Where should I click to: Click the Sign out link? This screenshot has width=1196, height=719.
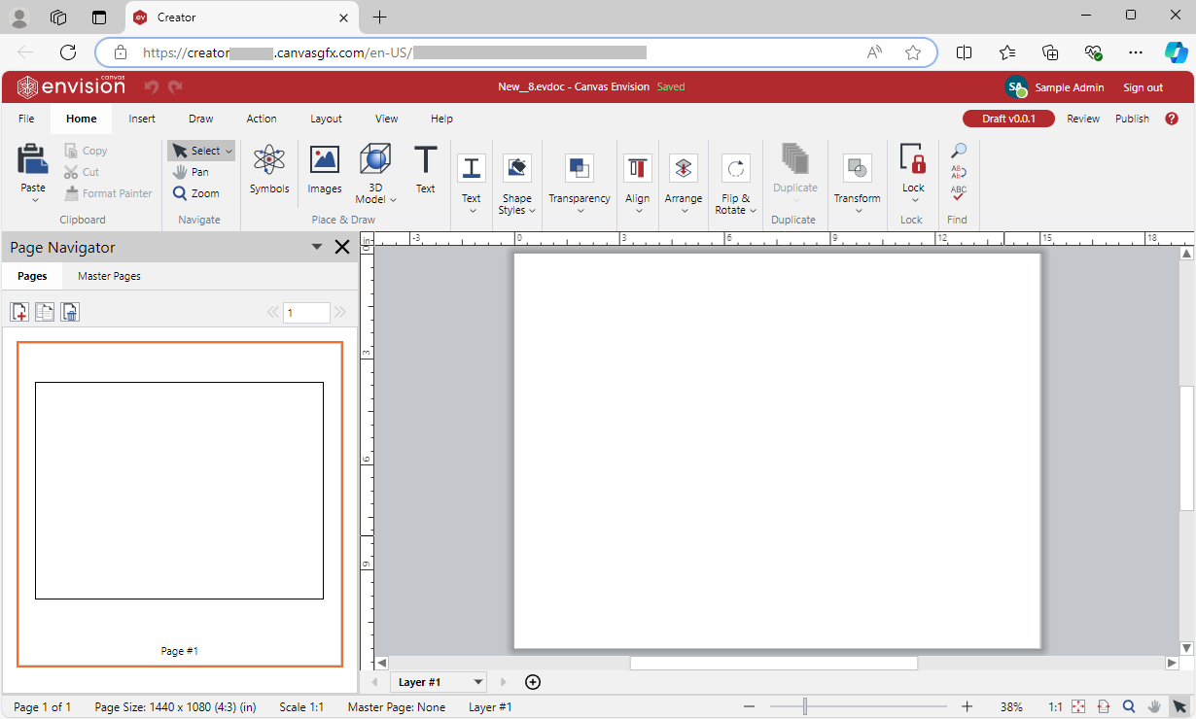pyautogui.click(x=1143, y=87)
